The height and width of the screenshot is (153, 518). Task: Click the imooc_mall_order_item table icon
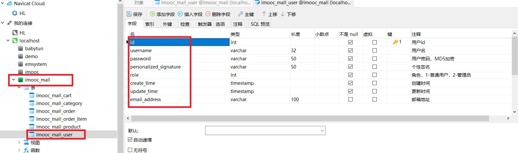coord(32,119)
